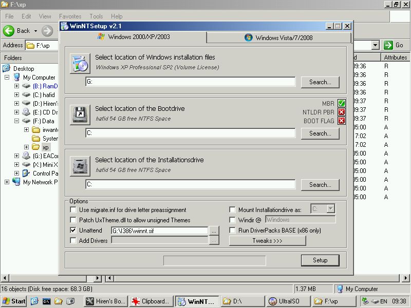Viewport: 411px width, 308px height.
Task: Click the red BOOT FLAG status icon
Action: [x=341, y=121]
